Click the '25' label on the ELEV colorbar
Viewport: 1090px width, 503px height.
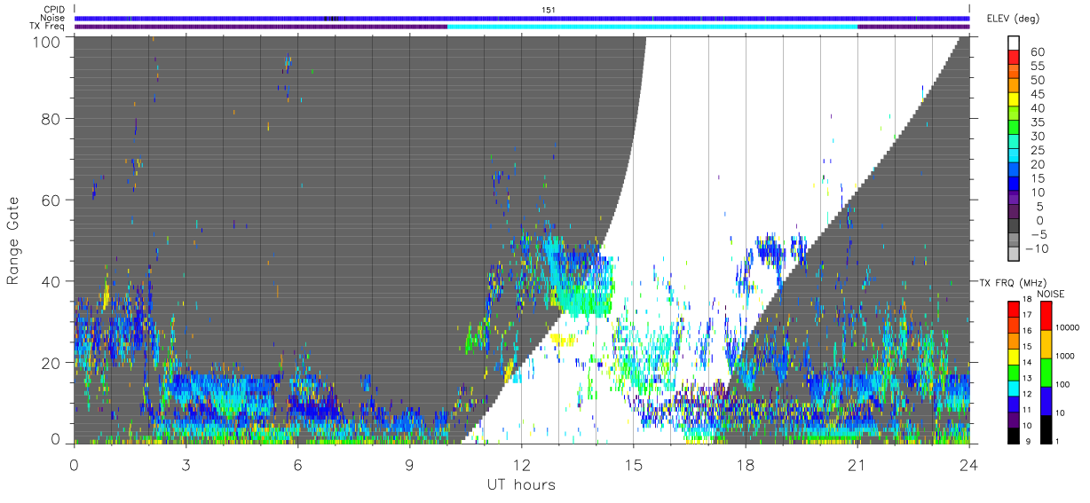[1039, 151]
